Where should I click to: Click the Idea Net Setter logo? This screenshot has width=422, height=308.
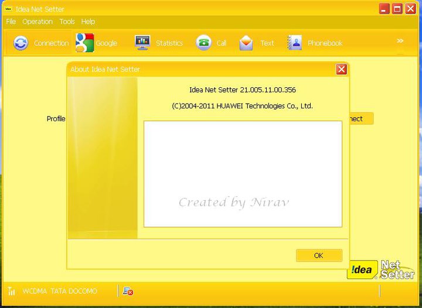coord(382,269)
